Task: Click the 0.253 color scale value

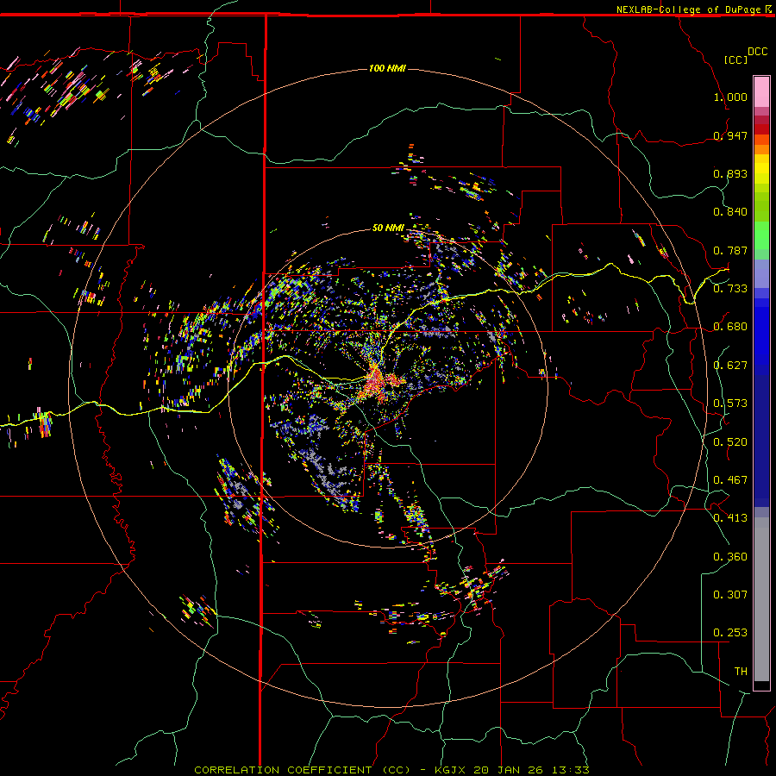Action: pyautogui.click(x=730, y=633)
